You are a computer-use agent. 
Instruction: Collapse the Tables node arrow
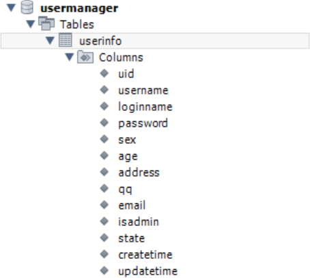click(30, 24)
